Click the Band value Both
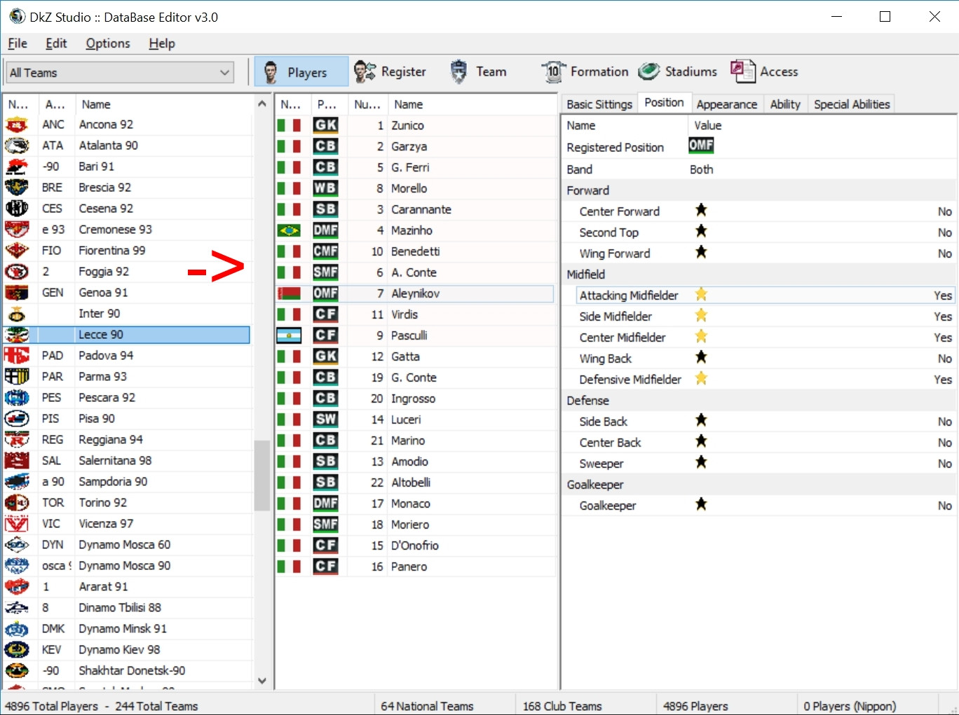The width and height of the screenshot is (959, 715). 701,169
